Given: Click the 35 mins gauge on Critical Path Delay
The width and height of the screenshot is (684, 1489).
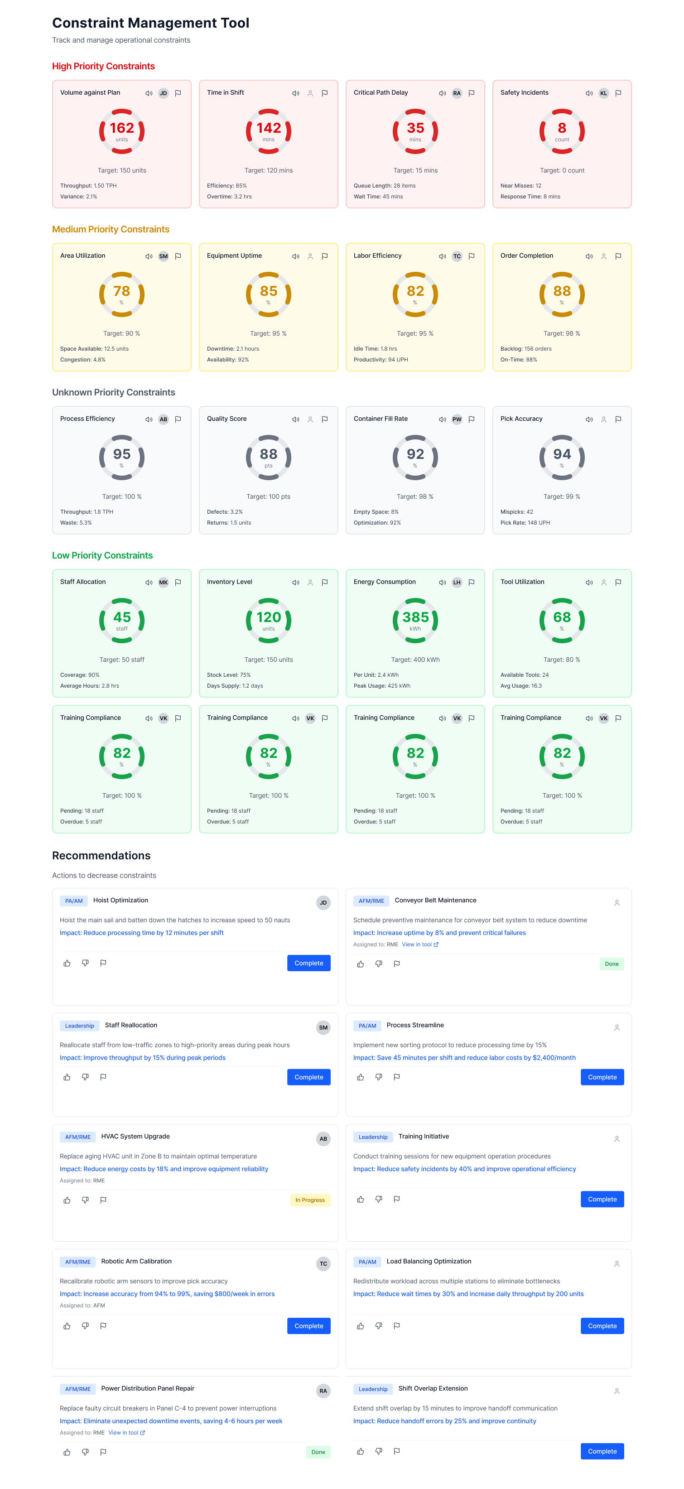Looking at the screenshot, I should [x=415, y=131].
